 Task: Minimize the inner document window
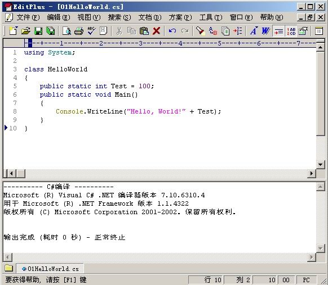pyautogui.click(x=301, y=17)
